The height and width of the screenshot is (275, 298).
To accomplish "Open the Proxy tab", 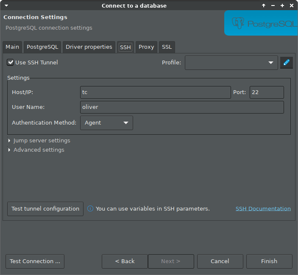I will [x=146, y=47].
